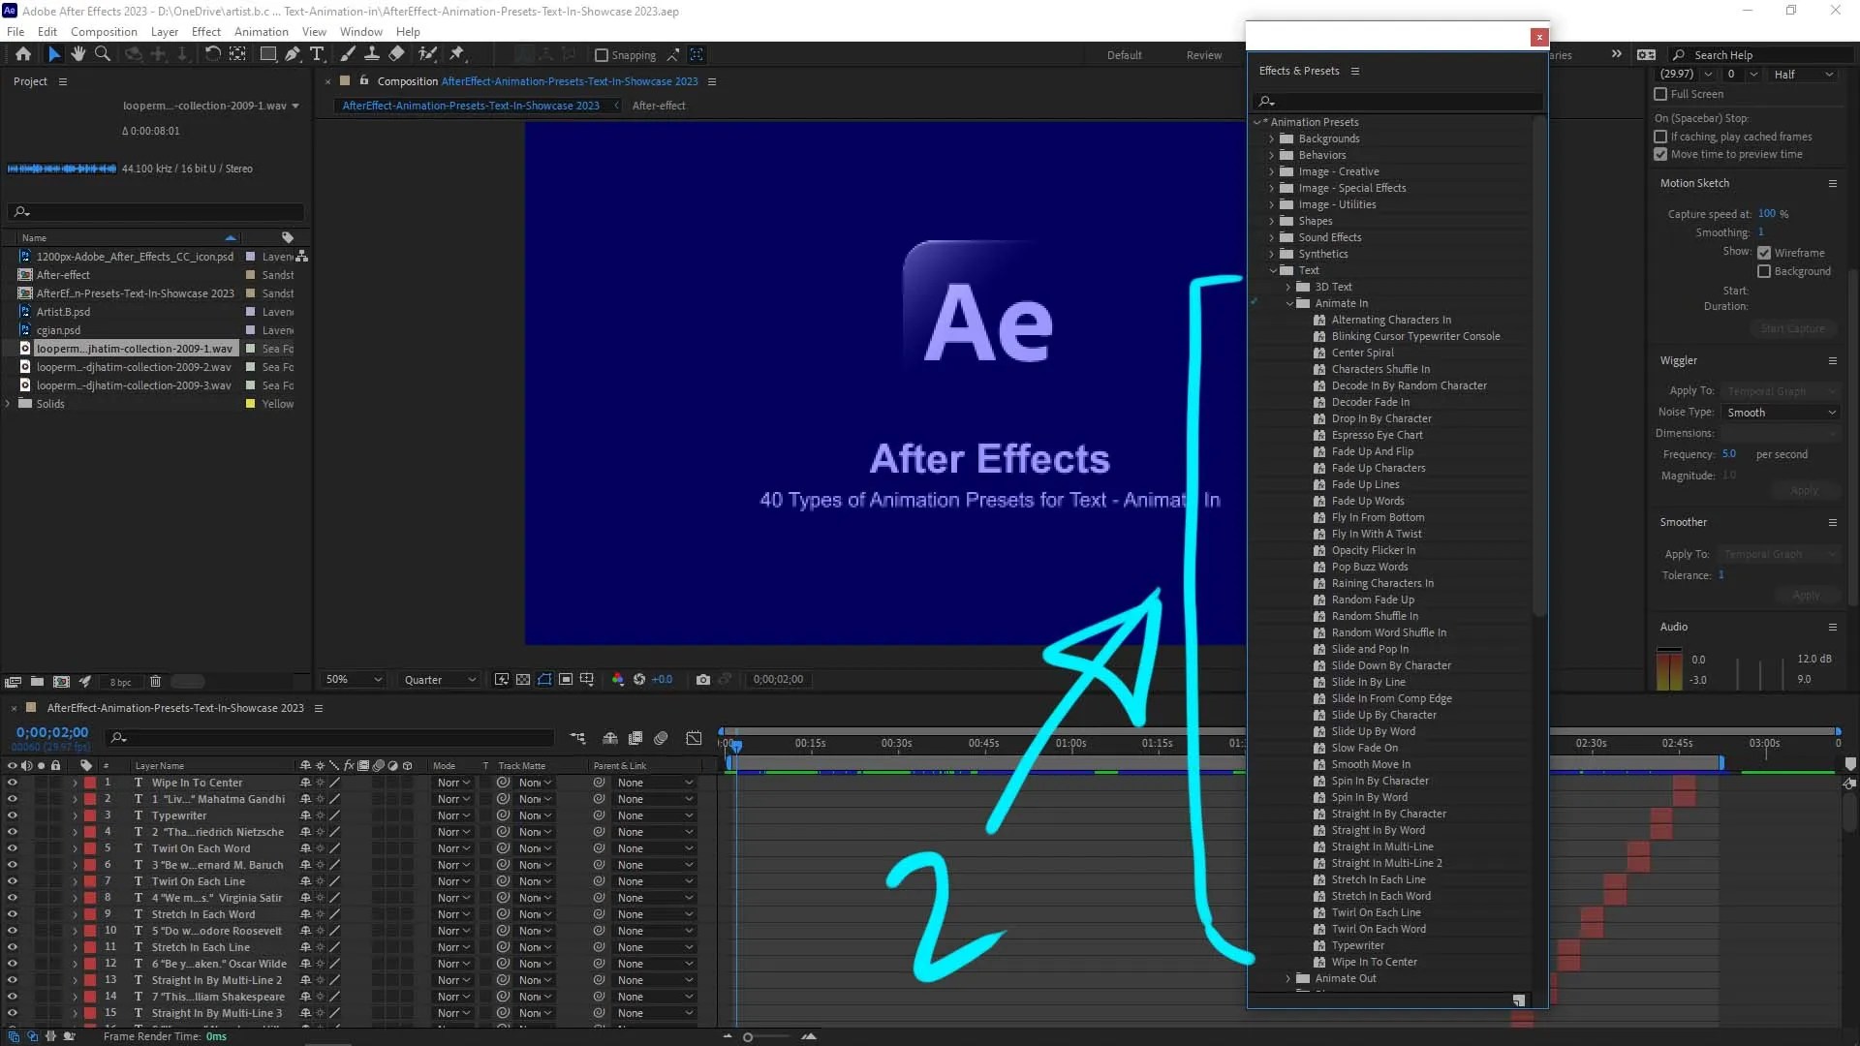
Task: Select the Zoom tool in toolbar
Action: [102, 54]
